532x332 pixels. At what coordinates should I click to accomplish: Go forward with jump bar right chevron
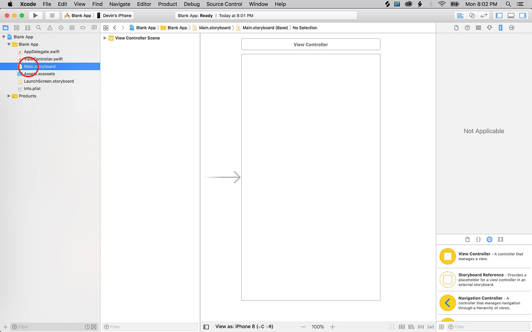point(123,28)
